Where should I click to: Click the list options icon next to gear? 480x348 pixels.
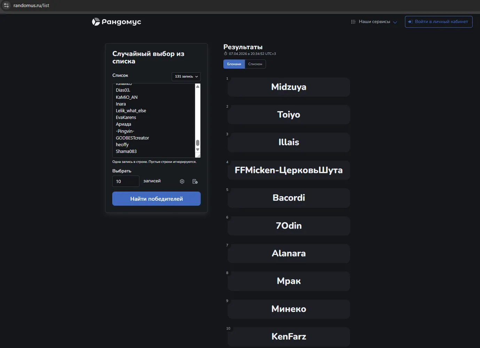point(195,181)
